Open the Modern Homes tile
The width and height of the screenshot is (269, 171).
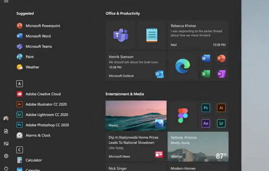click(198, 167)
